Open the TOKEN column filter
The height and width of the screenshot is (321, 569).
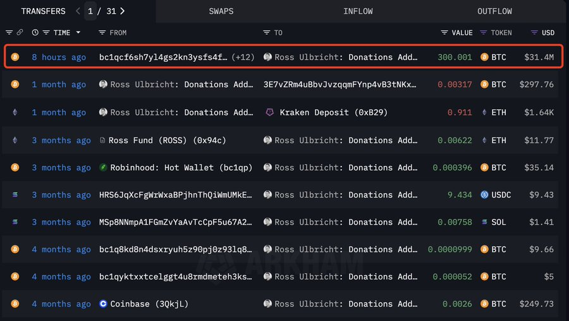(484, 33)
